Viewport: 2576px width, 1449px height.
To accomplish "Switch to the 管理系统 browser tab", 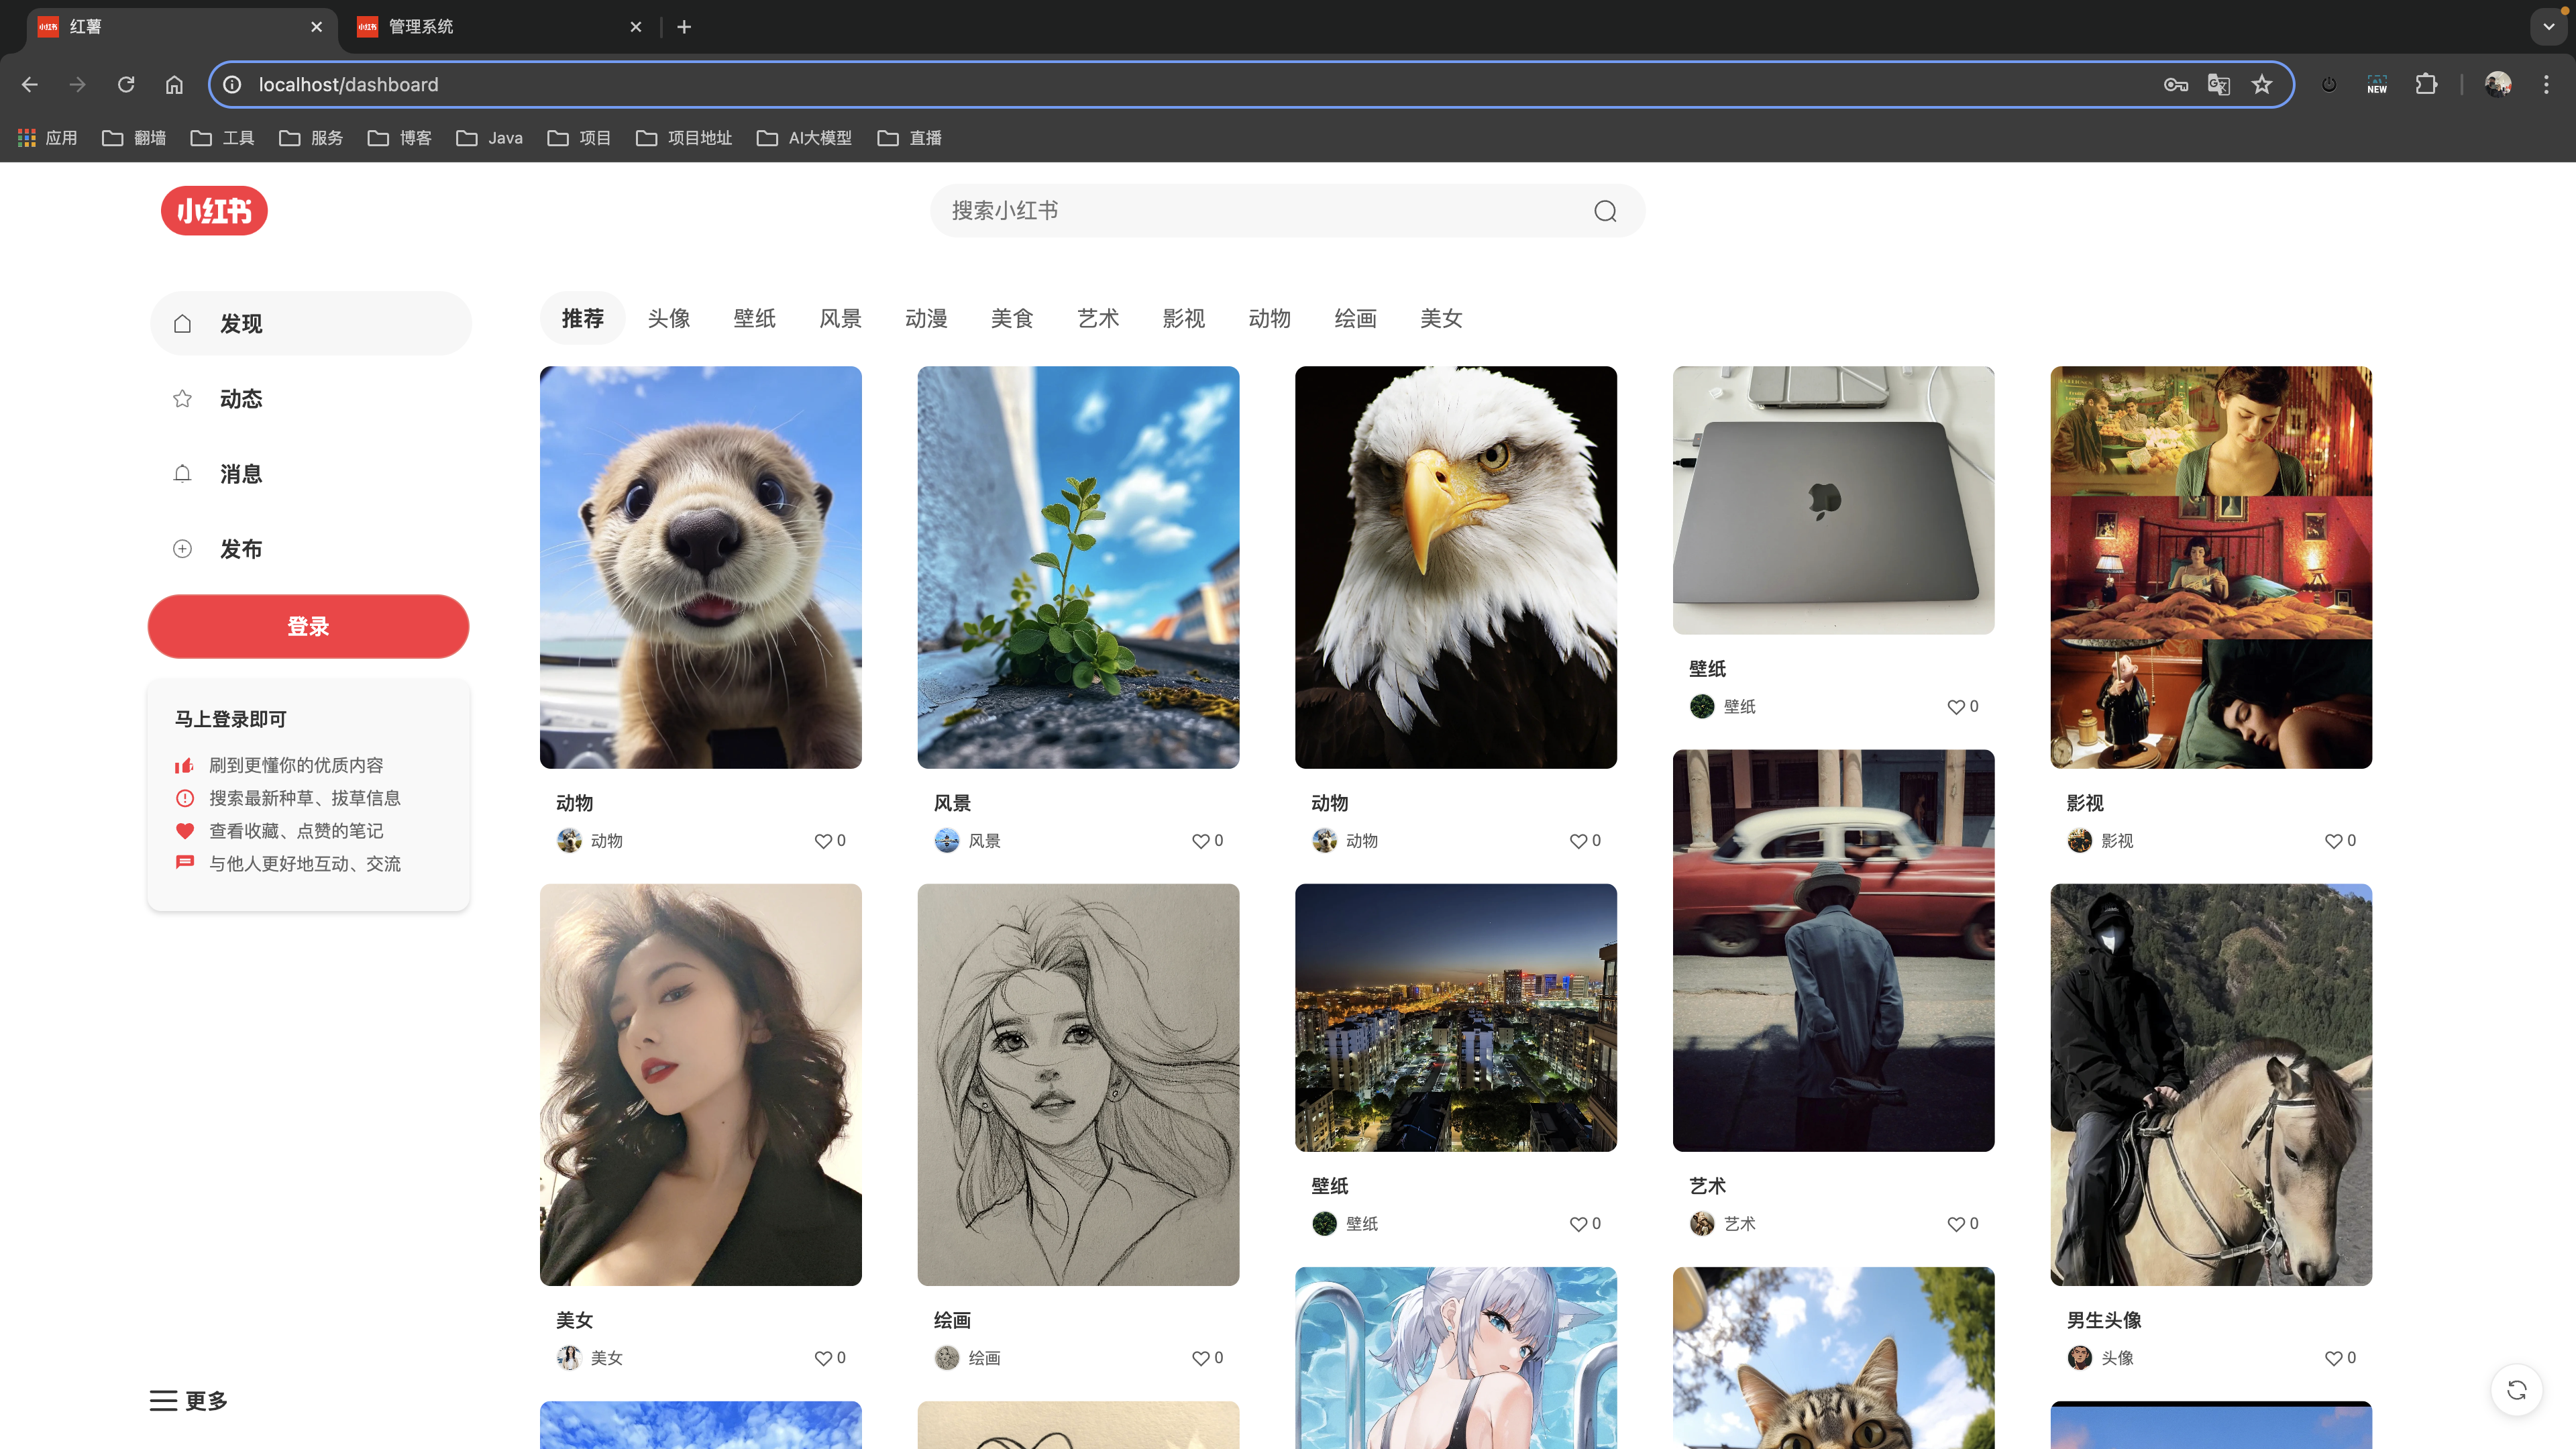I will pyautogui.click(x=500, y=27).
